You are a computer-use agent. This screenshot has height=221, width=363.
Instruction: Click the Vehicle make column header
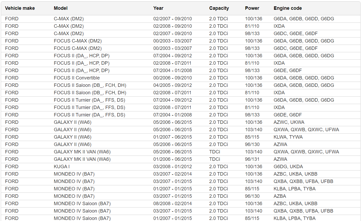coord(20,8)
